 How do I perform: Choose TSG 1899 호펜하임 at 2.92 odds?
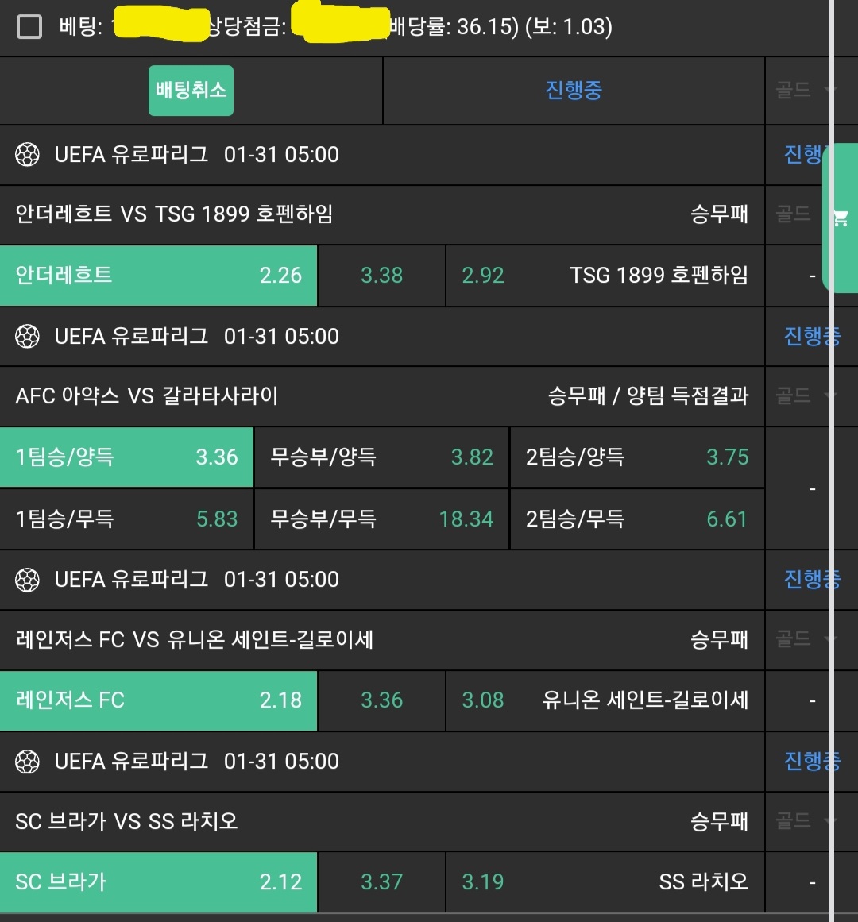tap(605, 276)
